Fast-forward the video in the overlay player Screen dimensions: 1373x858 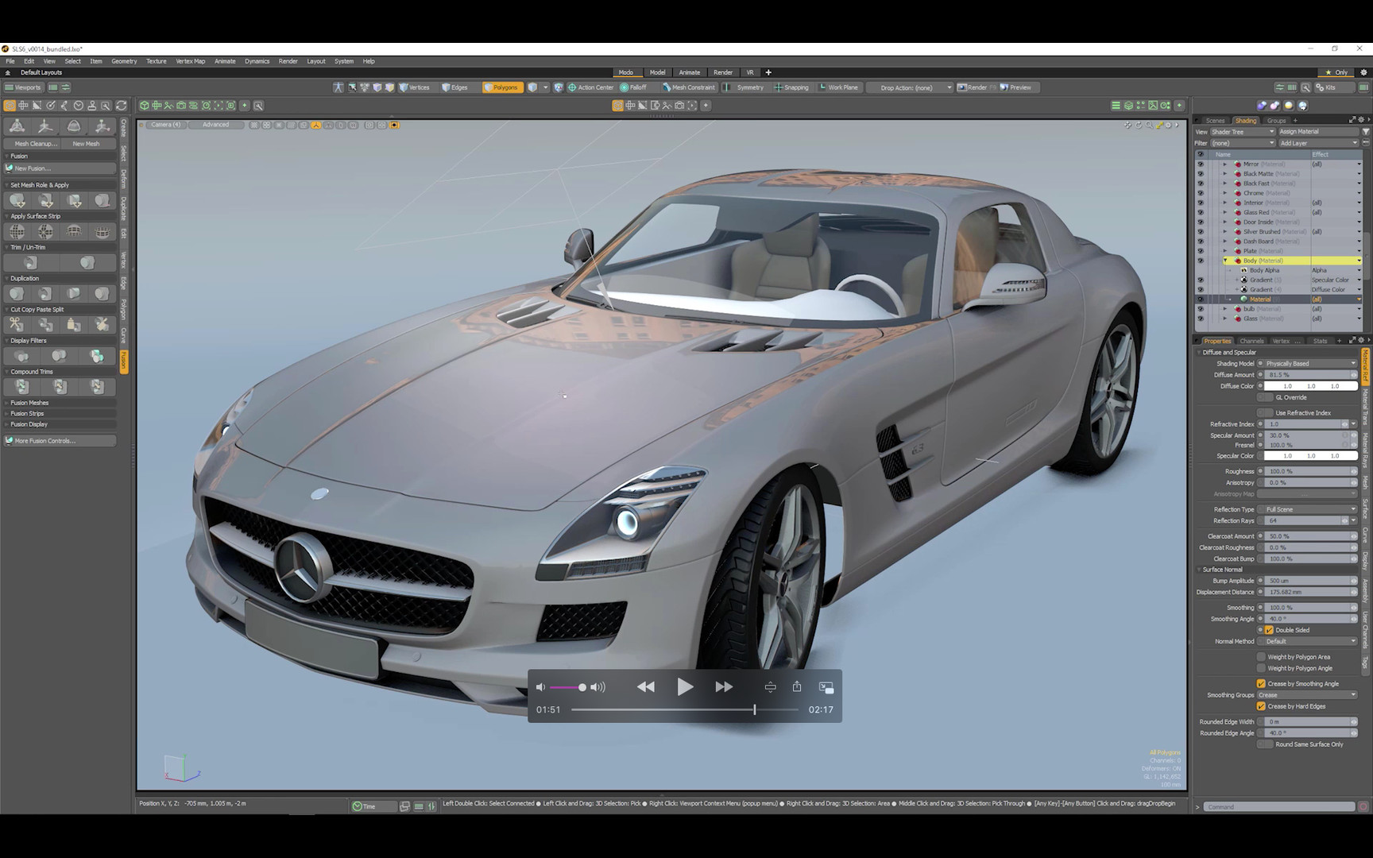tap(724, 687)
